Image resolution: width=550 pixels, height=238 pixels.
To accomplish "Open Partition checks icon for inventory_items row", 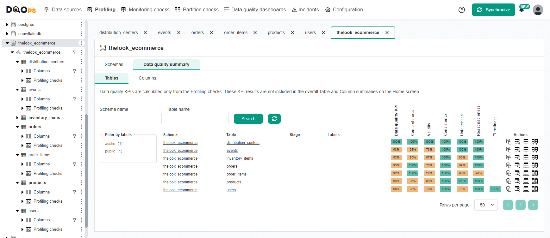I will point(535,158).
